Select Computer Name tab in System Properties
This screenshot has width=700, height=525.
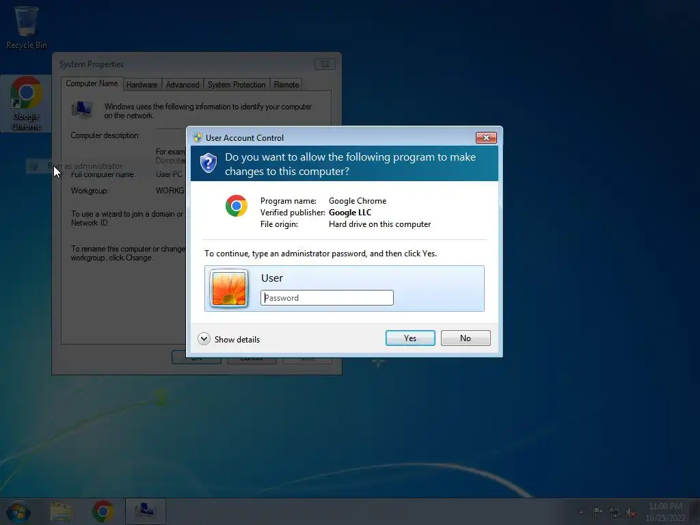click(92, 83)
